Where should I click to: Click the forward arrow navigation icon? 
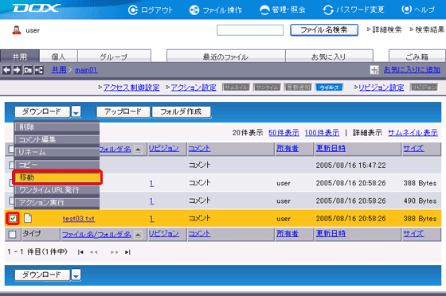(17, 70)
